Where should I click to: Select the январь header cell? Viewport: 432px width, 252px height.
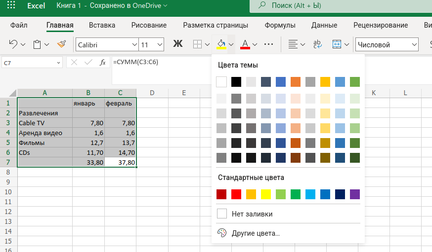coord(88,104)
